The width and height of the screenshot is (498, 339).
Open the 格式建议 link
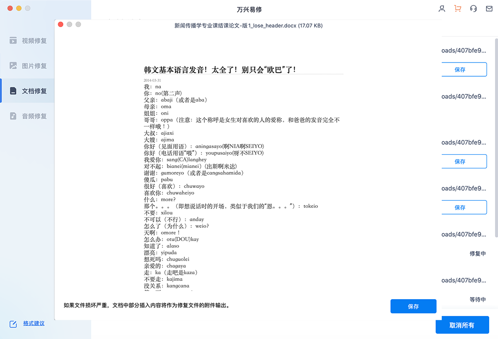pyautogui.click(x=33, y=323)
